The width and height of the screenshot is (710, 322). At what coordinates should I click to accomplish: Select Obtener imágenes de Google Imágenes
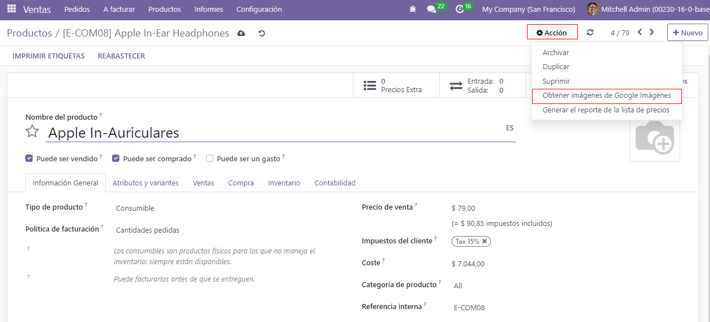pyautogui.click(x=606, y=96)
